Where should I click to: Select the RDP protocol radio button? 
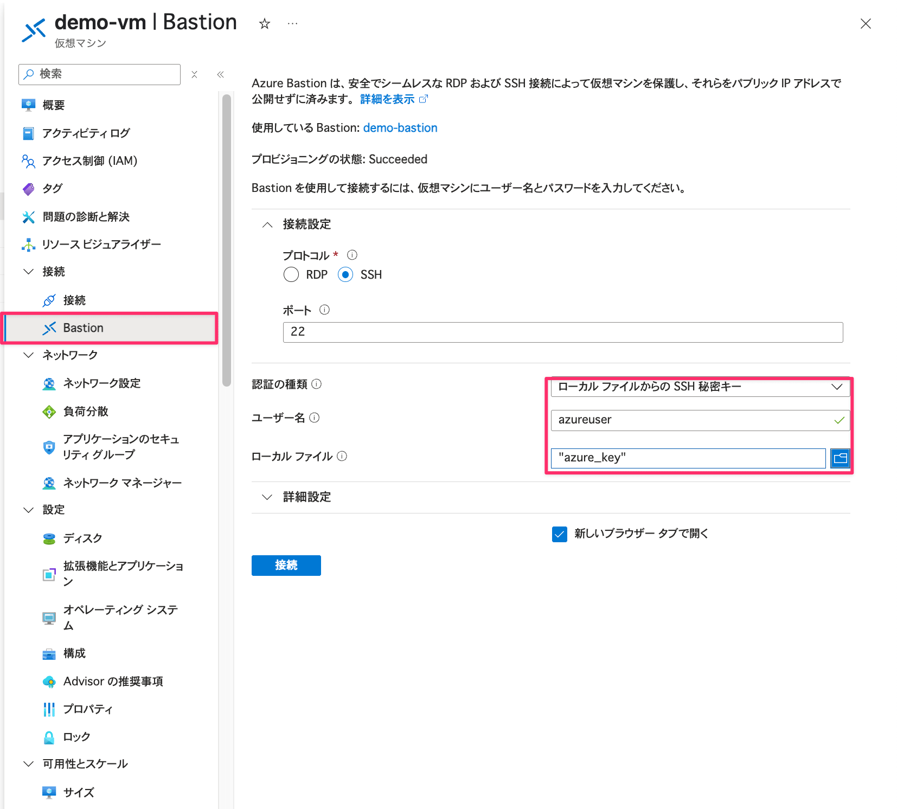291,274
